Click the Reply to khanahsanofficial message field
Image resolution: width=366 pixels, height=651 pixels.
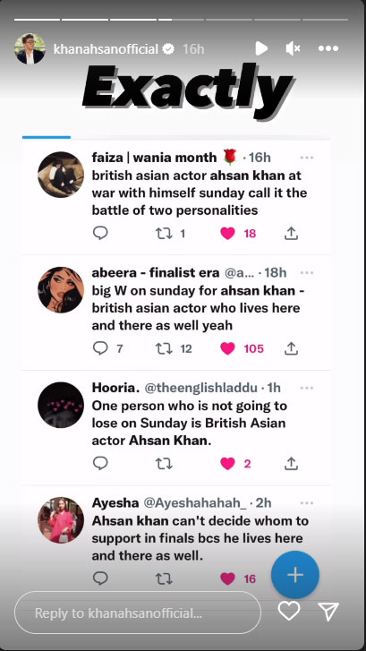coord(138,612)
